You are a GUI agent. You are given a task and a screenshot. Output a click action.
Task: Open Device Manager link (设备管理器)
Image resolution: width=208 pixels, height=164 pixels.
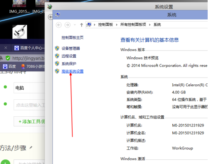71,48
